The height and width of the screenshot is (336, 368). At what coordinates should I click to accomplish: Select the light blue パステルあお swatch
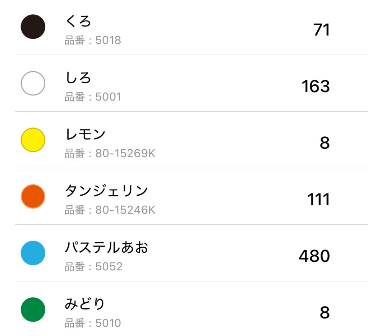coord(33,253)
